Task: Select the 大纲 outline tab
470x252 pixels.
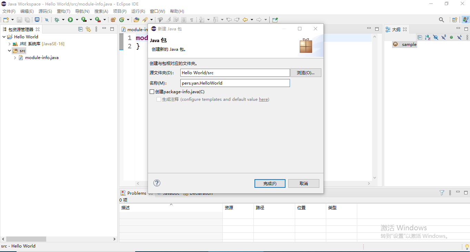Action: click(x=396, y=29)
